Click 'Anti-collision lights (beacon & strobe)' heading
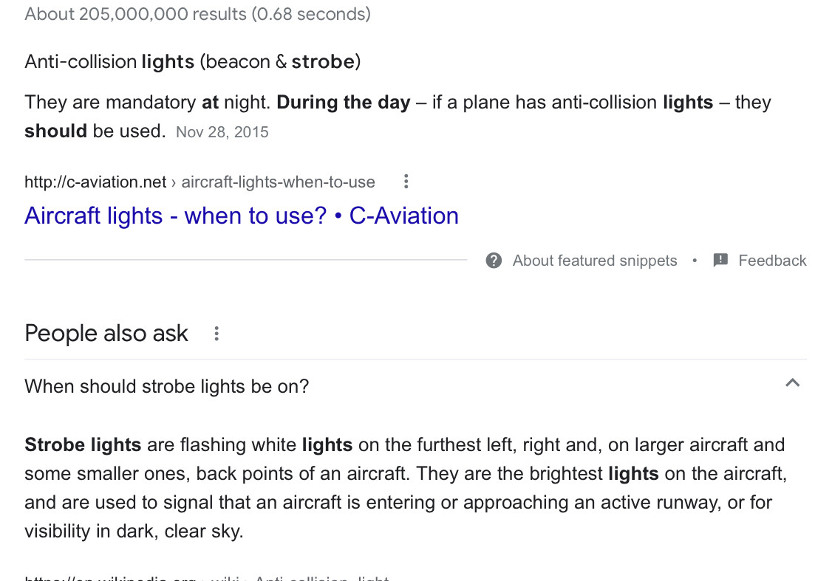The height and width of the screenshot is (581, 815). click(193, 61)
